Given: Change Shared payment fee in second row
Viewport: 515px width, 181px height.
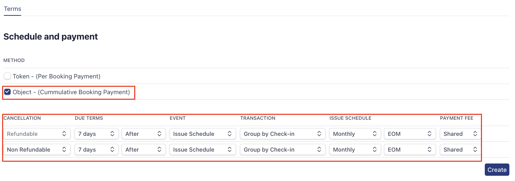Looking at the screenshot, I should tap(460, 149).
